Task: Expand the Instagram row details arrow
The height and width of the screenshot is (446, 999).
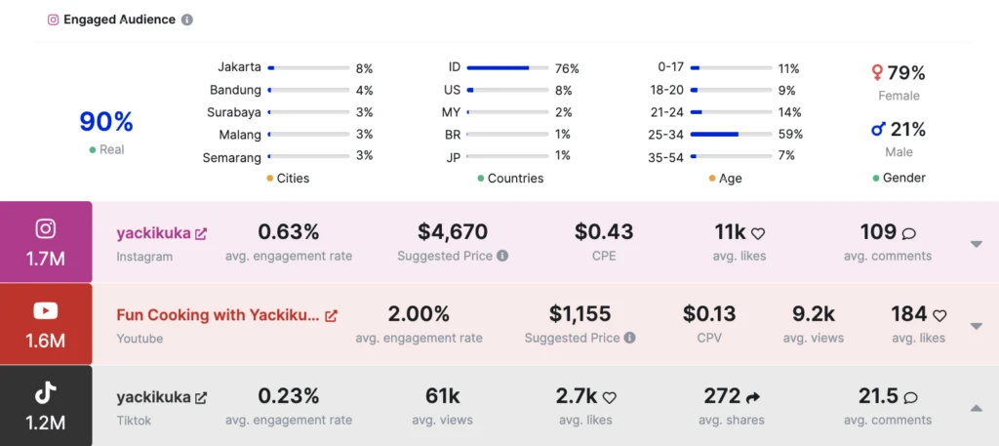Action: [976, 244]
